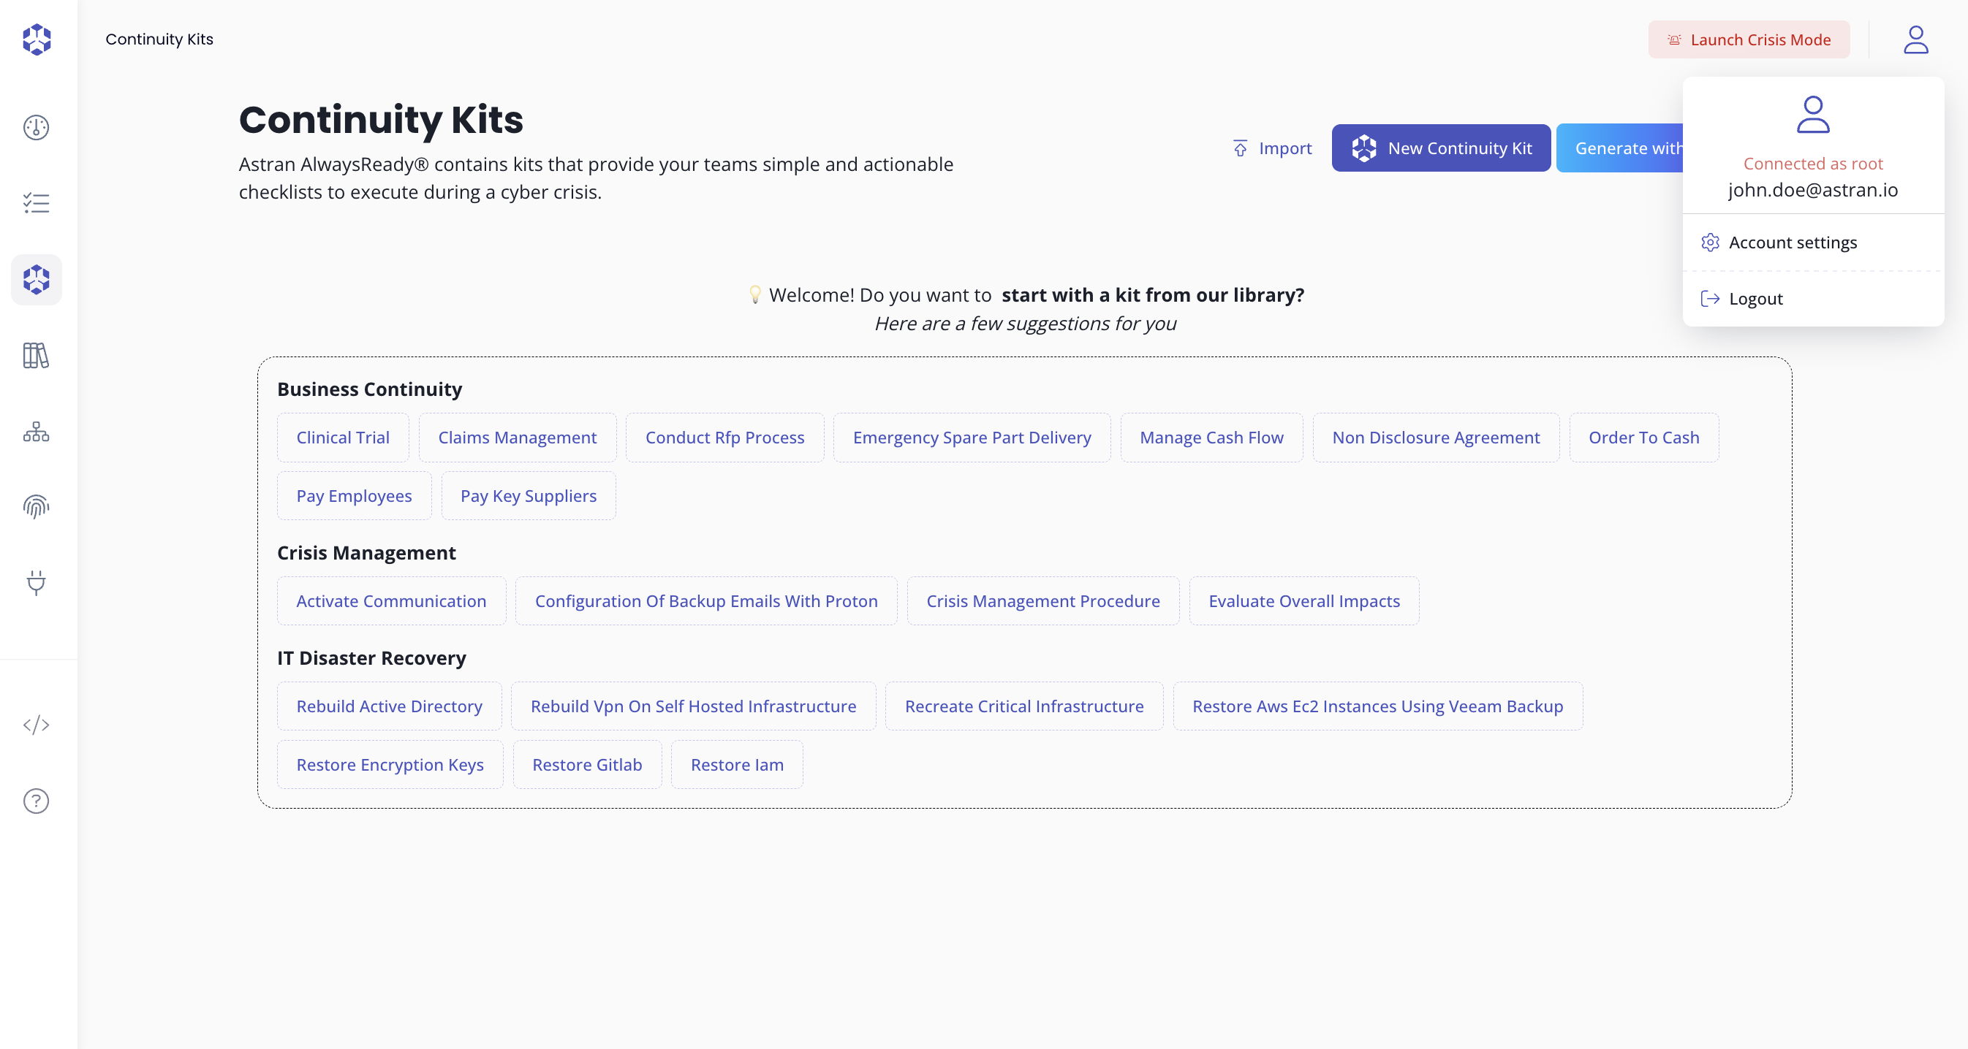
Task: Click the New Continuity Kit button
Action: point(1439,148)
